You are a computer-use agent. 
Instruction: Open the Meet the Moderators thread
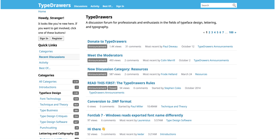tap(105, 55)
